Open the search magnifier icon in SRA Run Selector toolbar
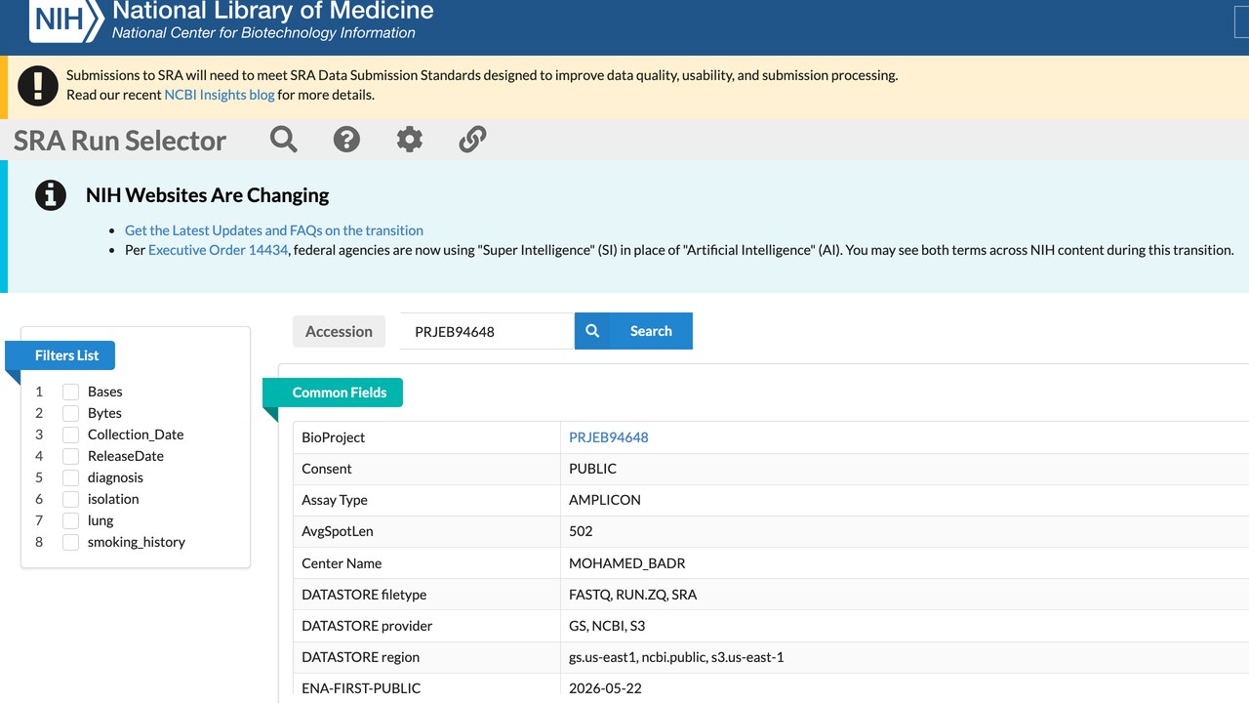1249x703 pixels. [x=284, y=140]
